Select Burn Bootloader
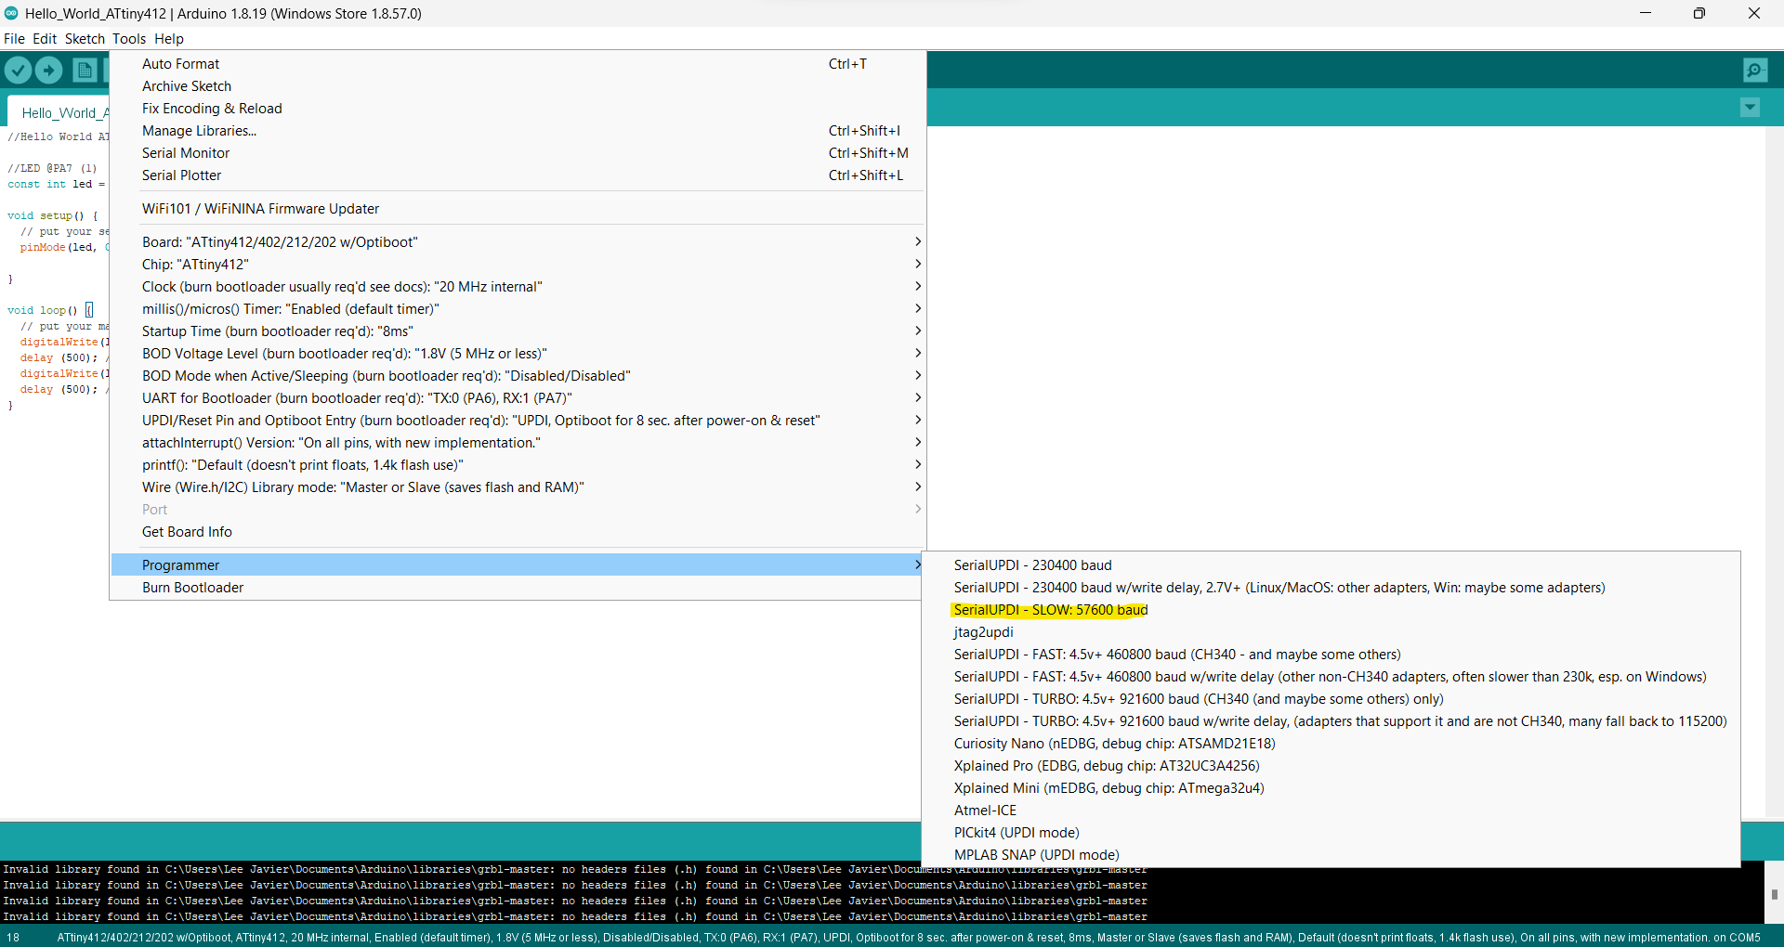The width and height of the screenshot is (1784, 947). point(518,588)
